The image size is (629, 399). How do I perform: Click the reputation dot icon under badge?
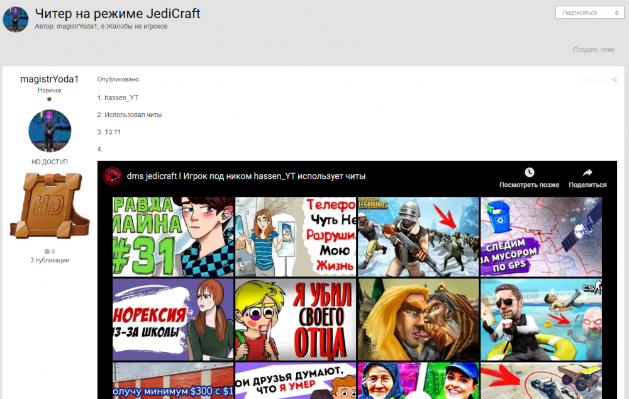pyautogui.click(x=47, y=251)
